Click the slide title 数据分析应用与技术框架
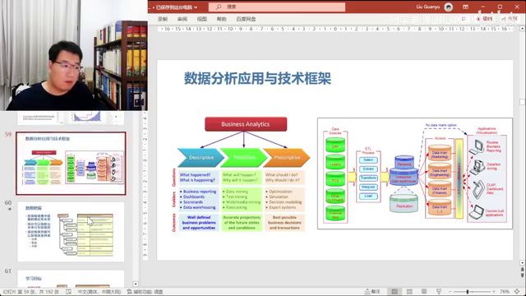 (x=257, y=79)
